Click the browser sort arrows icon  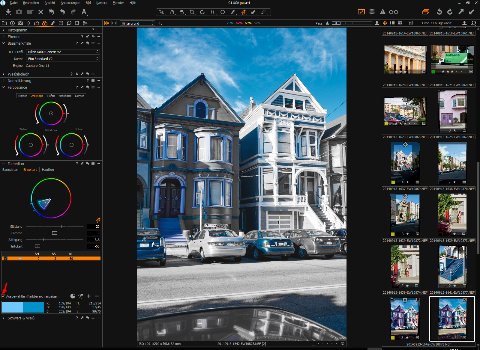coord(411,23)
